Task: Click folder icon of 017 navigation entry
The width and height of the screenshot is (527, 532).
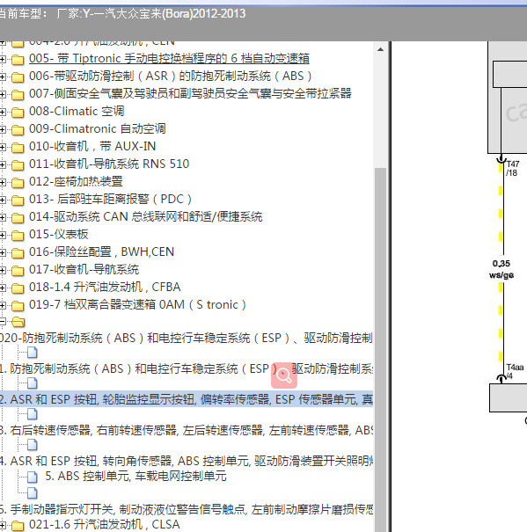Action: (18, 271)
